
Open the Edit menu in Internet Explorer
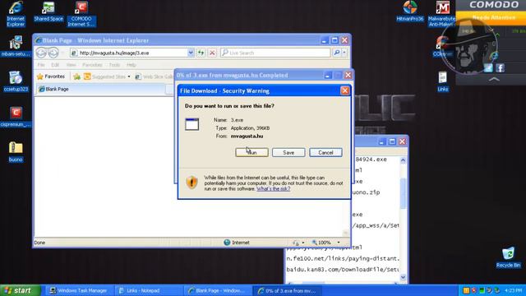coord(55,65)
